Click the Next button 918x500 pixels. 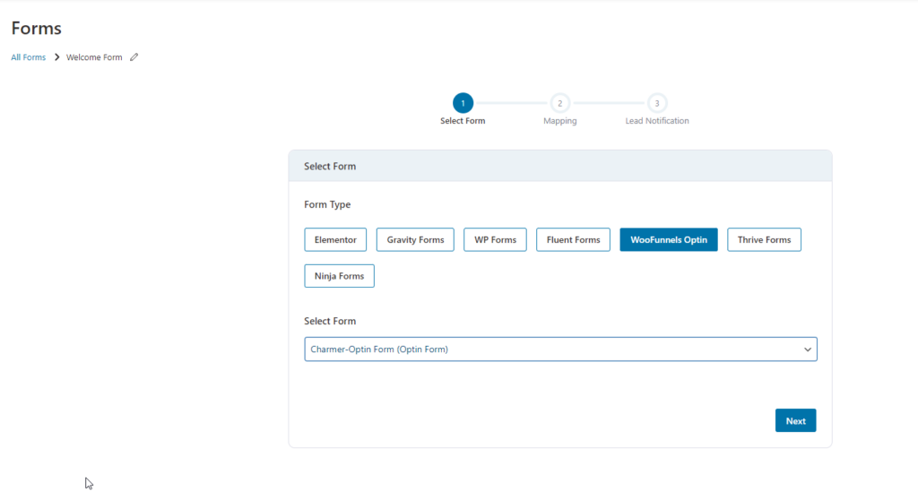tap(796, 420)
